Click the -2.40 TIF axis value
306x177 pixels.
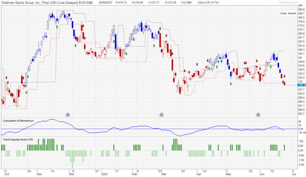pyautogui.click(x=301, y=165)
